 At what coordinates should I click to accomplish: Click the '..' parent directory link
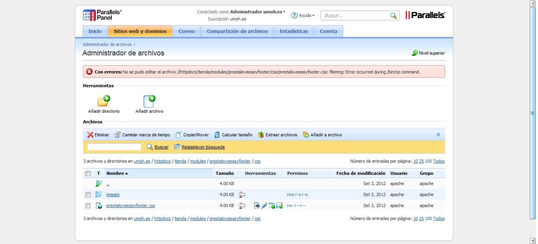pos(108,183)
